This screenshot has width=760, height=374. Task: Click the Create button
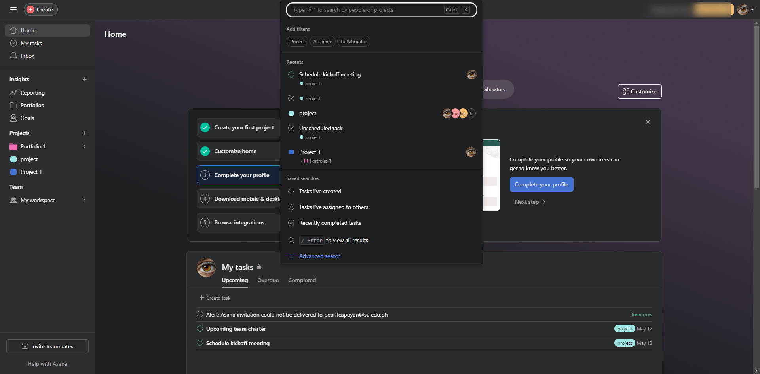tap(41, 9)
